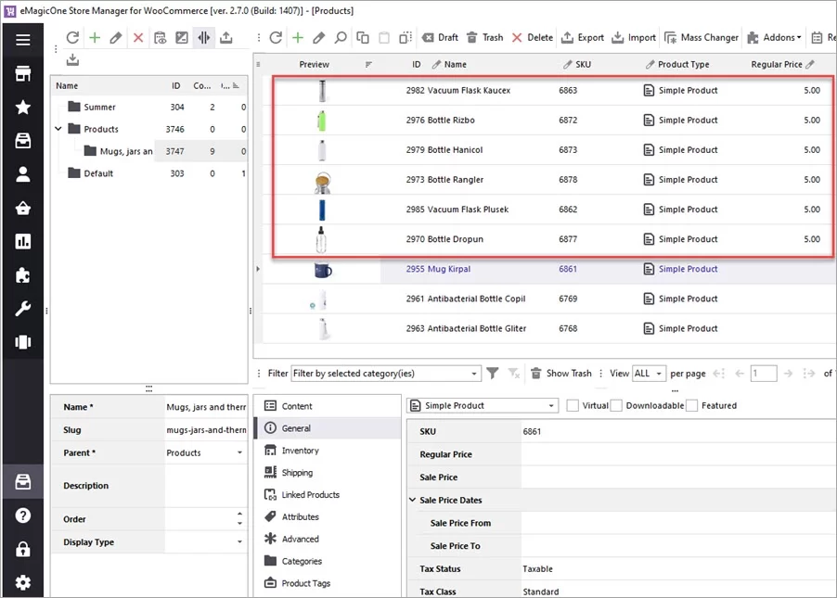Click the Show Trash icon
This screenshot has height=598, width=837.
(536, 373)
